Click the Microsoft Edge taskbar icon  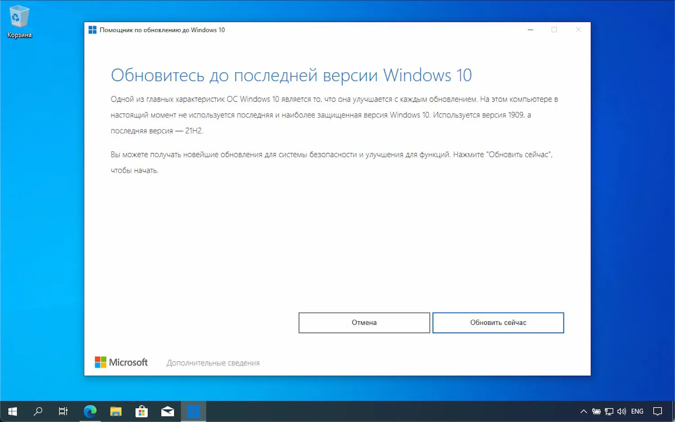click(90, 411)
